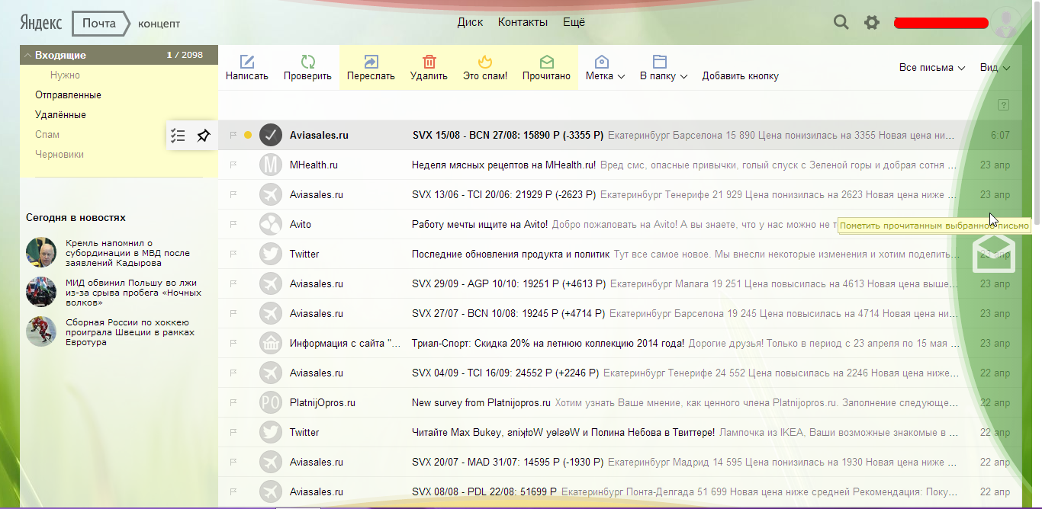
Task: Open the Неделя мясных рецептов letter
Action: tap(503, 165)
